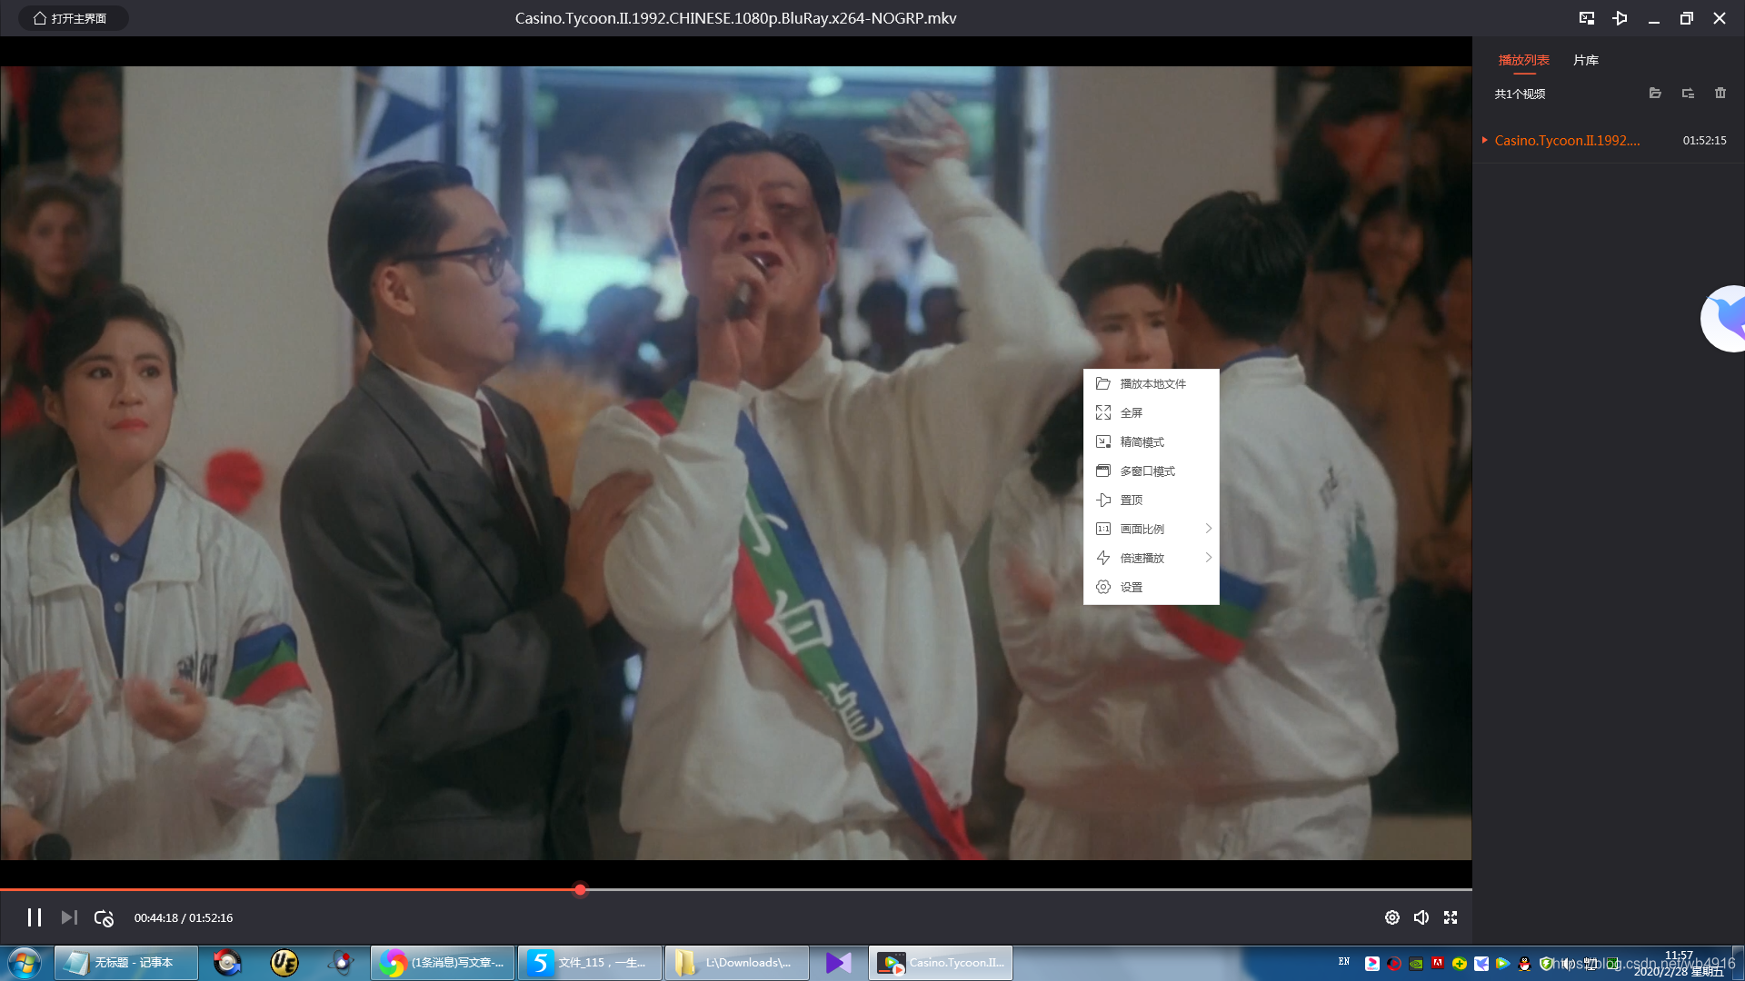Play Casino.Tycoon.II.1992 playlist entry
The width and height of the screenshot is (1745, 981).
1567,140
